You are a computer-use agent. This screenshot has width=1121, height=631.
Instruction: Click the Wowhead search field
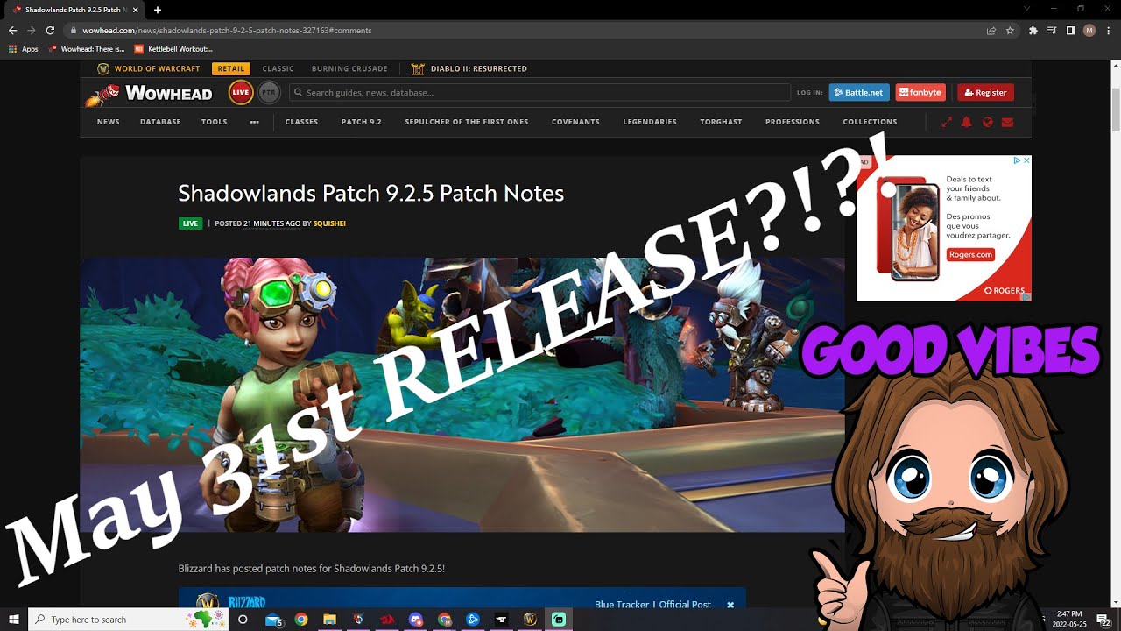click(539, 92)
